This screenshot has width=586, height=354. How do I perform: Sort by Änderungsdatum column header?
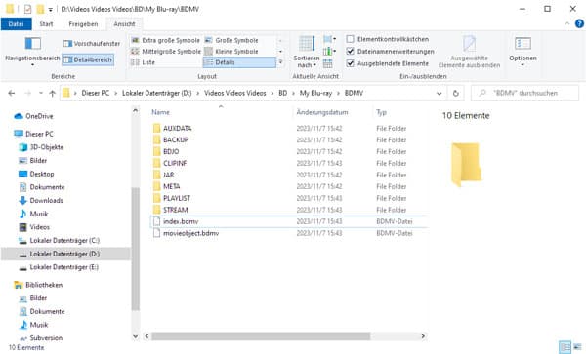pyautogui.click(x=322, y=112)
